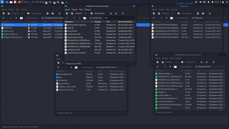Click home folder icon in PegasusHVNC.rar window
Viewport: 229px width, 129px height.
175,67
